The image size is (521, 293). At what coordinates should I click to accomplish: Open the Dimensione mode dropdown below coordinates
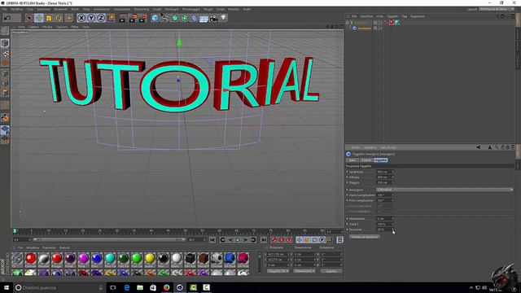(304, 271)
